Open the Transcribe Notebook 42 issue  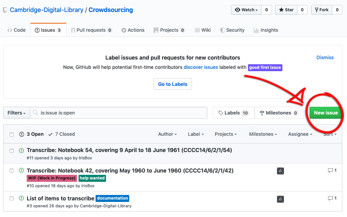(130, 171)
